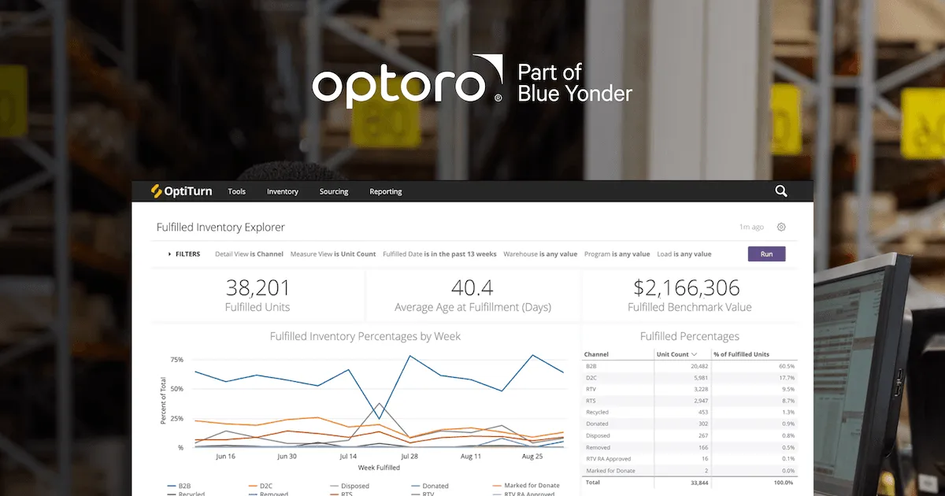Viewport: 945px width, 496px height.
Task: Select the Removed row in the table
Action: 690,447
